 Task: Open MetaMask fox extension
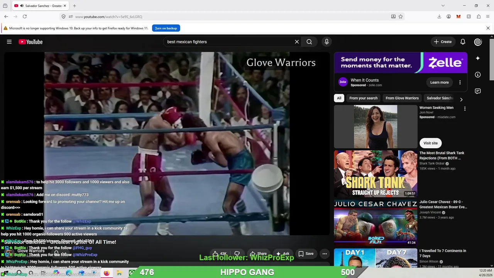[458, 17]
